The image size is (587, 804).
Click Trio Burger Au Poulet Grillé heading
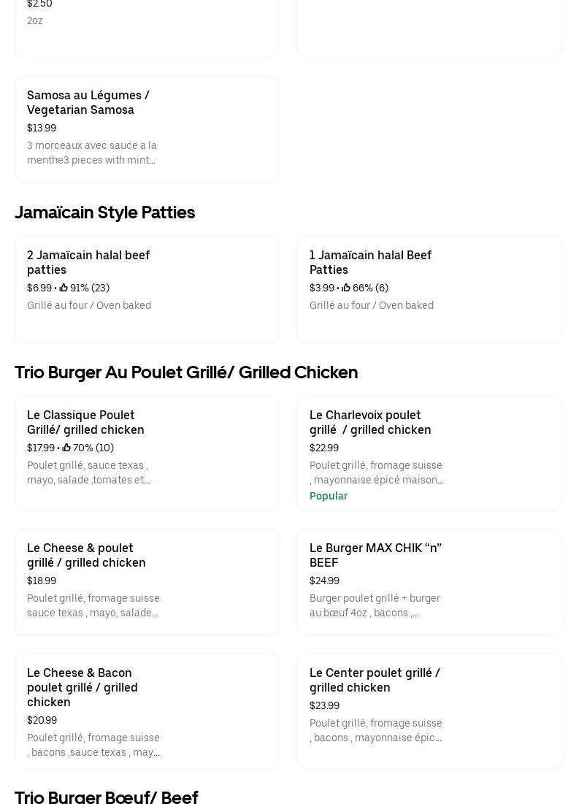click(x=186, y=372)
